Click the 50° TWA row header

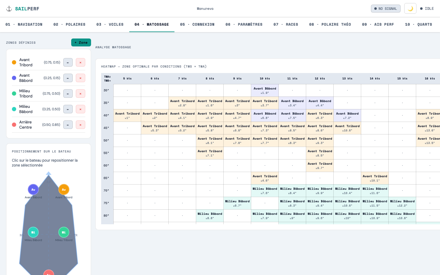(x=107, y=141)
